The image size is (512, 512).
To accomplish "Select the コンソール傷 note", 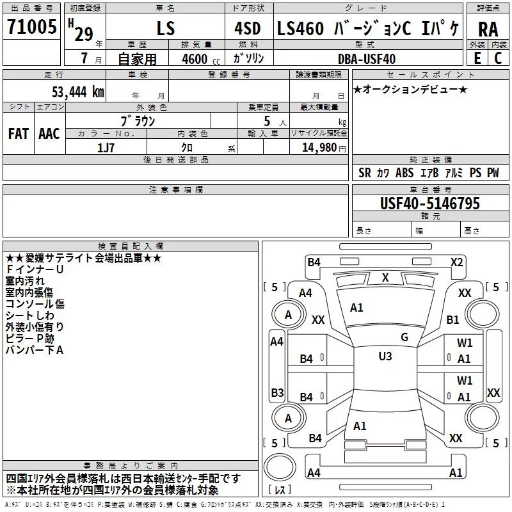I will (x=35, y=303).
